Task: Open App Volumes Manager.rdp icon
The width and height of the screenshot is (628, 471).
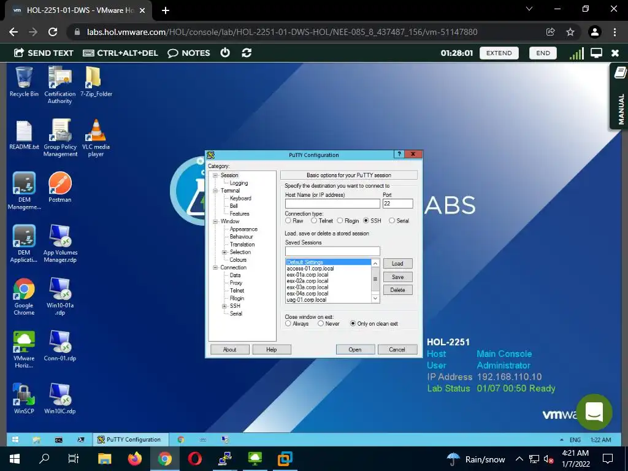Action: (x=60, y=243)
